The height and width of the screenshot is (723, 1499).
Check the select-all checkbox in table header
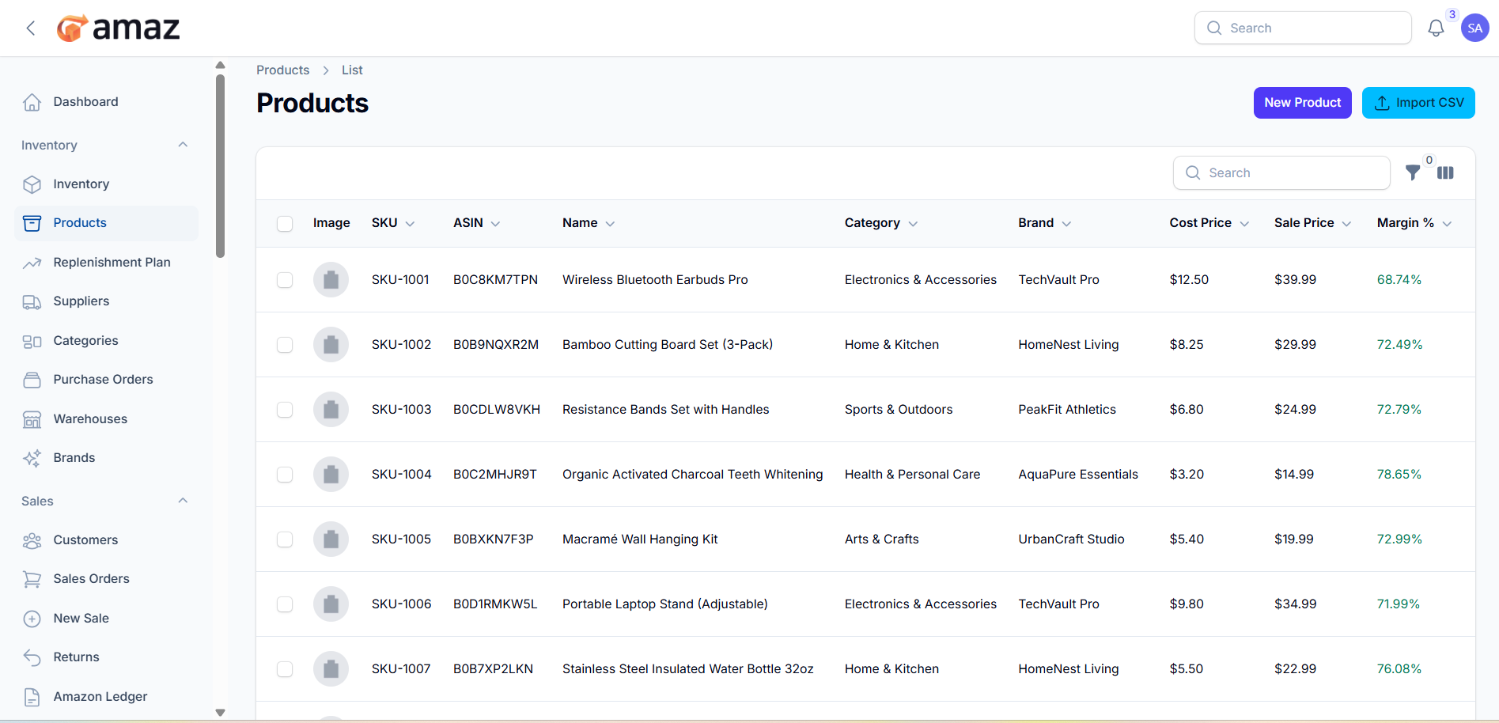(x=285, y=224)
